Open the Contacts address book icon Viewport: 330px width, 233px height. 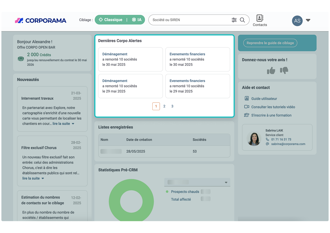[260, 18]
